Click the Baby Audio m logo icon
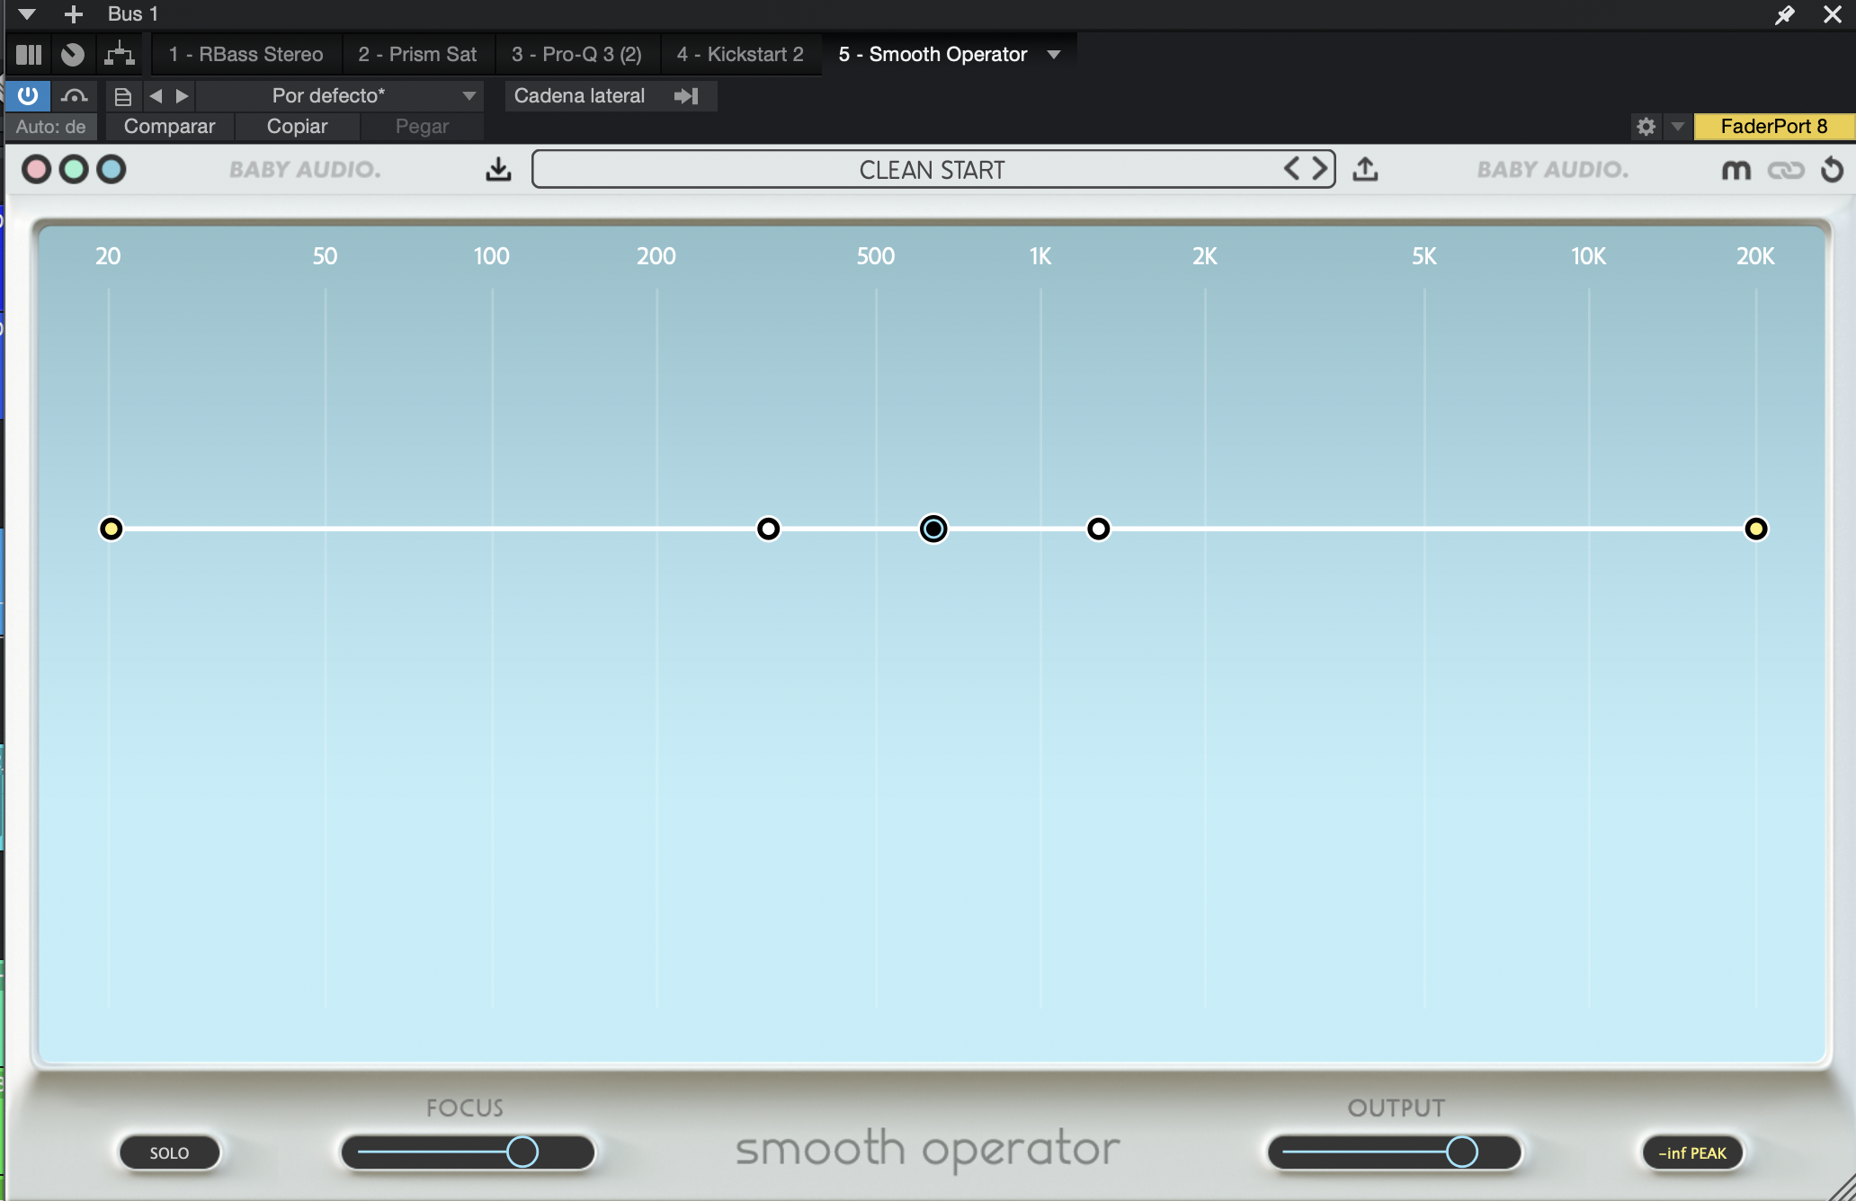 point(1736,170)
